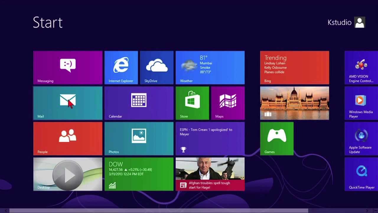Open the Maps tile
The width and height of the screenshot is (378, 213).
228,103
